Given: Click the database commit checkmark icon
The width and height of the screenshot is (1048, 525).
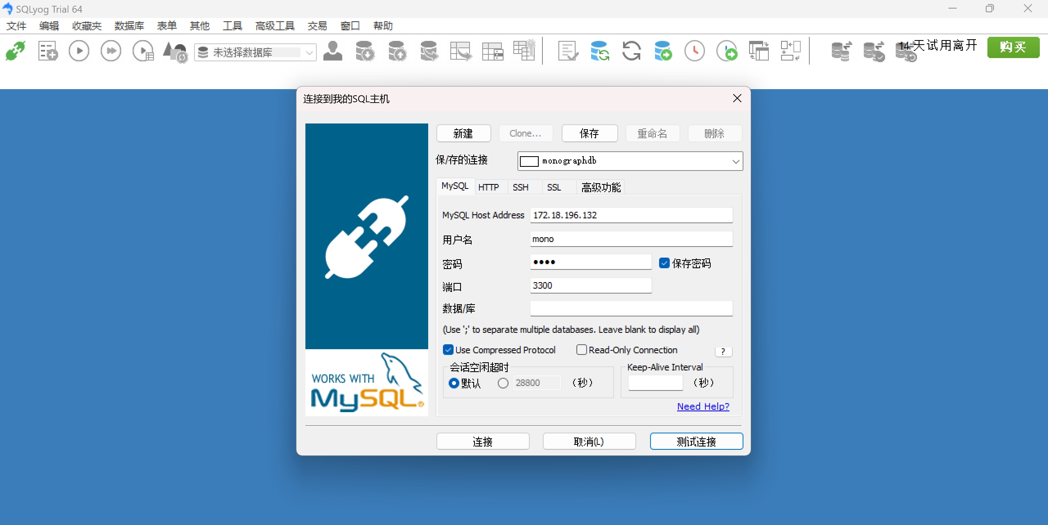Looking at the screenshot, I should [874, 52].
